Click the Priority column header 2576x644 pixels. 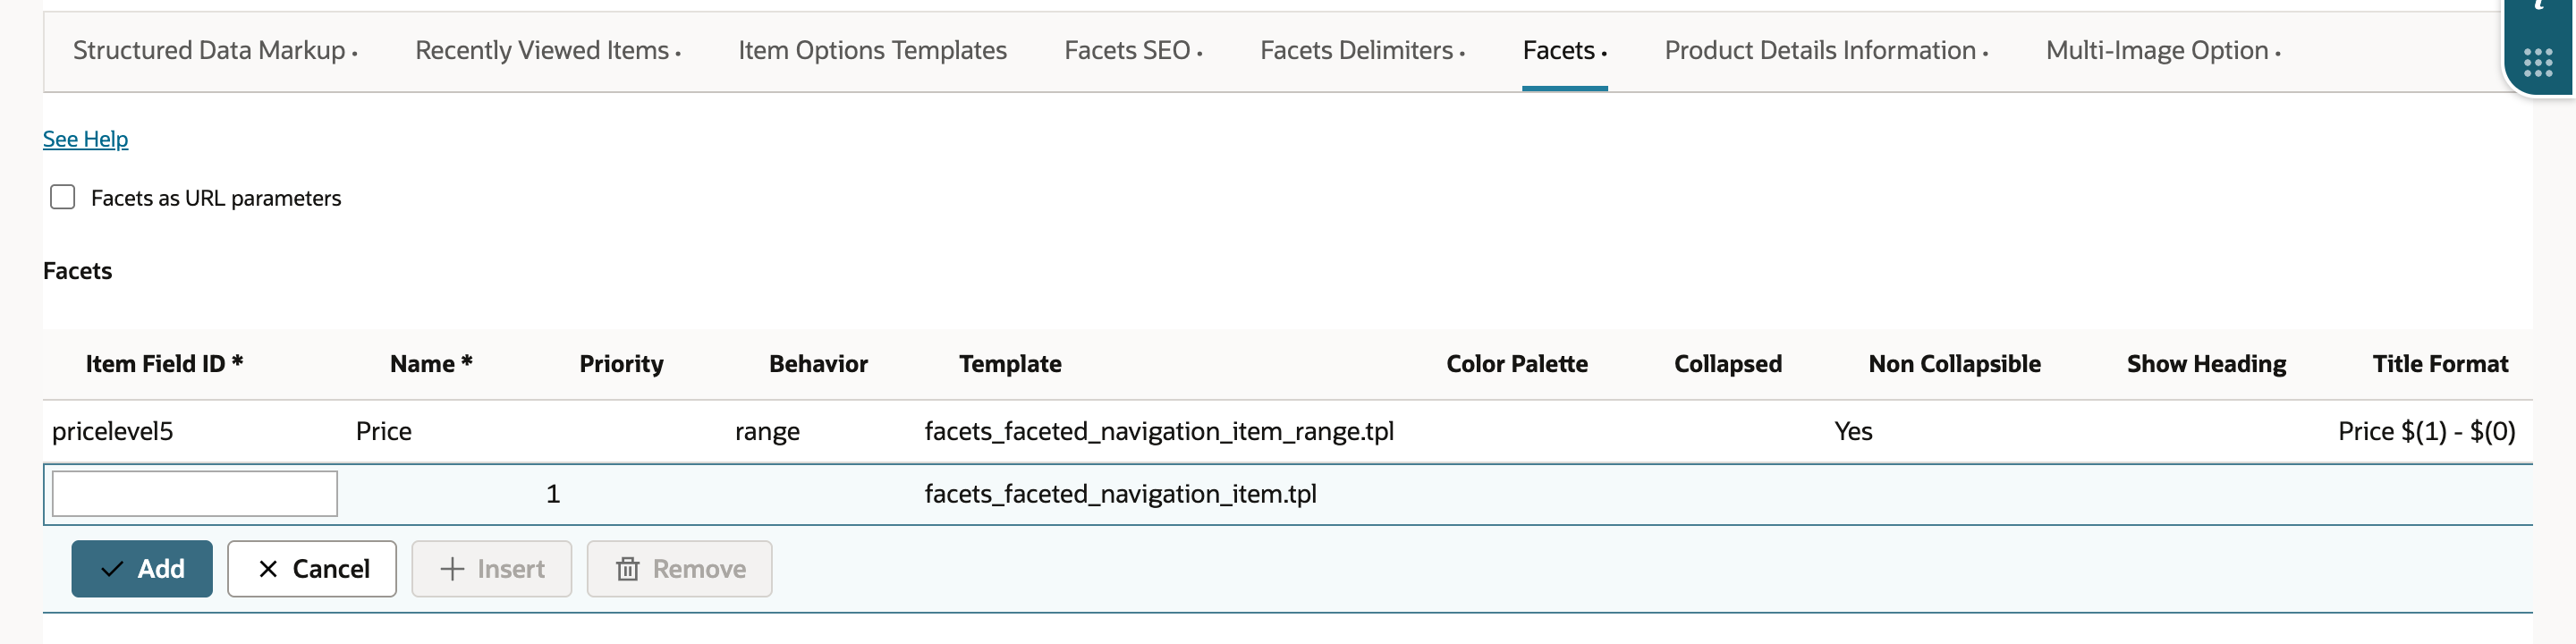pos(621,364)
